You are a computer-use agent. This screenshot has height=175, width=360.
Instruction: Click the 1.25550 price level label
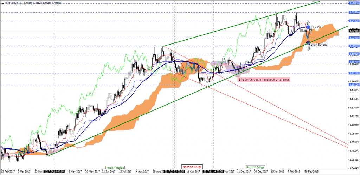pos(354,12)
